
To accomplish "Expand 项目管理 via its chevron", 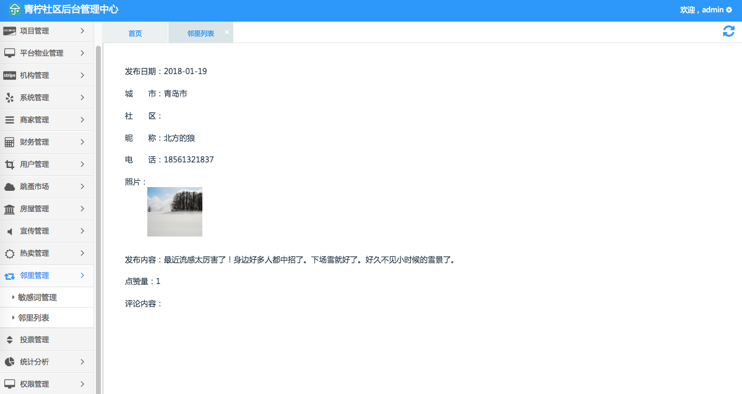I will 82,31.
